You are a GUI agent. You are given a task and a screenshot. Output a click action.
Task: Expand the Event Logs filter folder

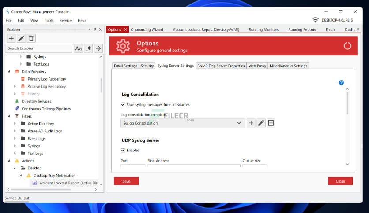pyautogui.click(x=15, y=138)
